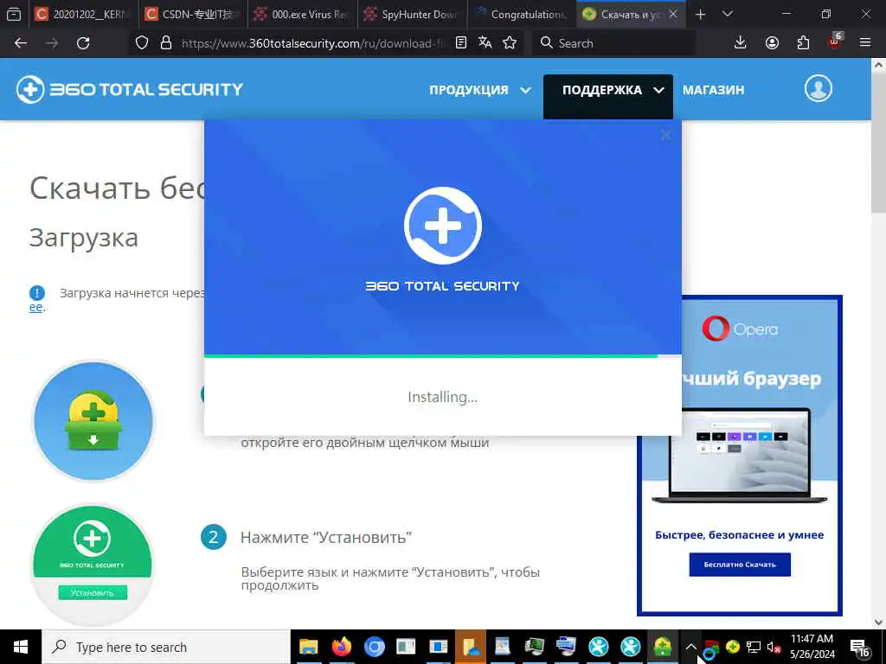Image resolution: width=886 pixels, height=664 pixels.
Task: Show hidden system tray icons
Action: (x=691, y=647)
